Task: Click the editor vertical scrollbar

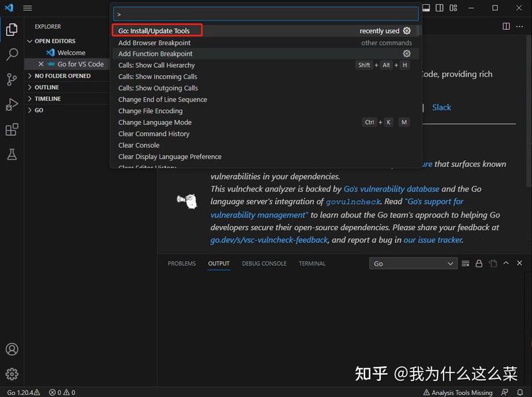Action: coord(529,112)
